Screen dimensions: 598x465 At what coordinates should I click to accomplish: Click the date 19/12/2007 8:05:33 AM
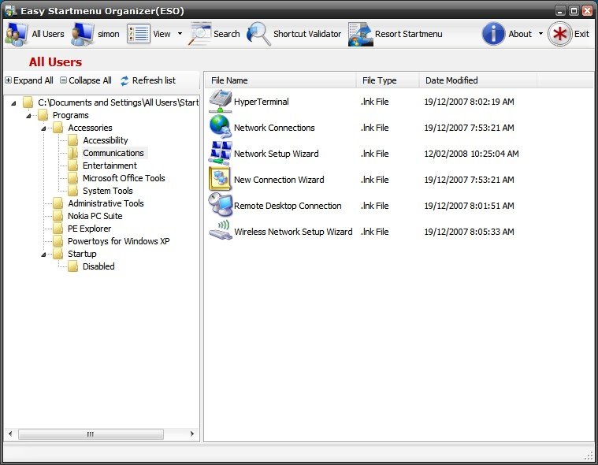[469, 232]
